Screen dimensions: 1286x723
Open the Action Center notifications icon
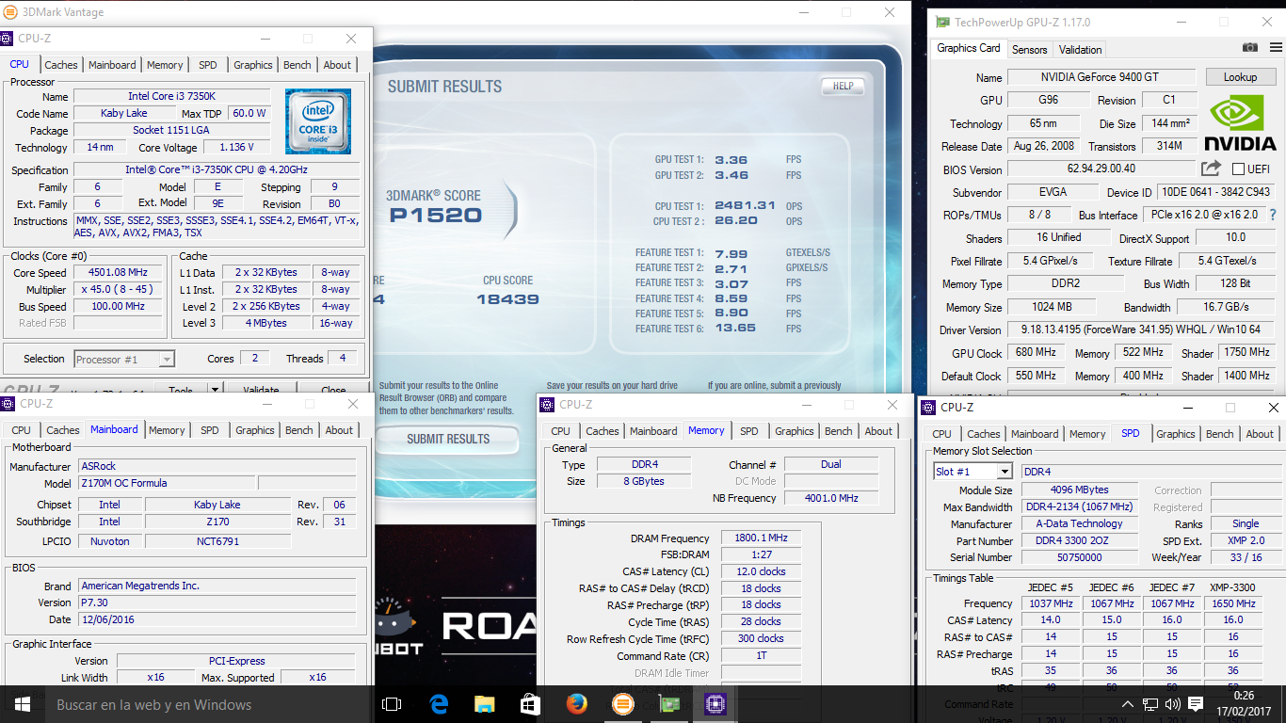(x=1195, y=704)
